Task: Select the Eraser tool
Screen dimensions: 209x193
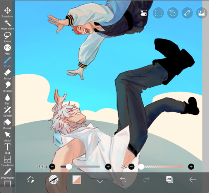Action: point(7,74)
